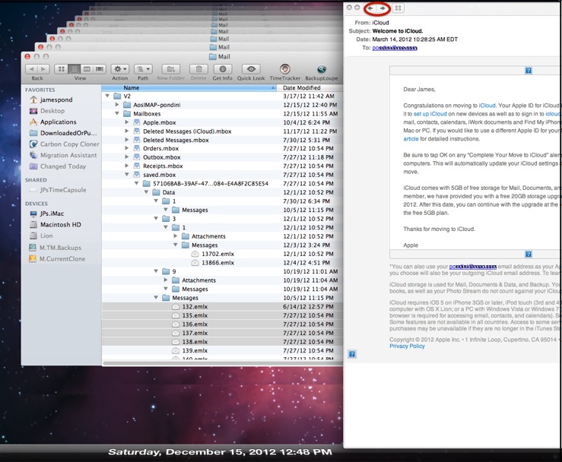
Task: Select the 136.emlx file
Action: [x=222, y=324]
